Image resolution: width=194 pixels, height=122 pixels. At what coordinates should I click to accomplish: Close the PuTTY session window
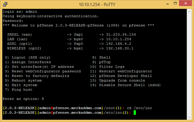pyautogui.click(x=185, y=3)
